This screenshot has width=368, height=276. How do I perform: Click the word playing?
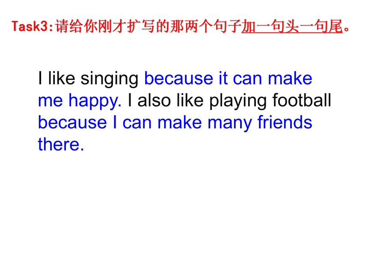238,102
